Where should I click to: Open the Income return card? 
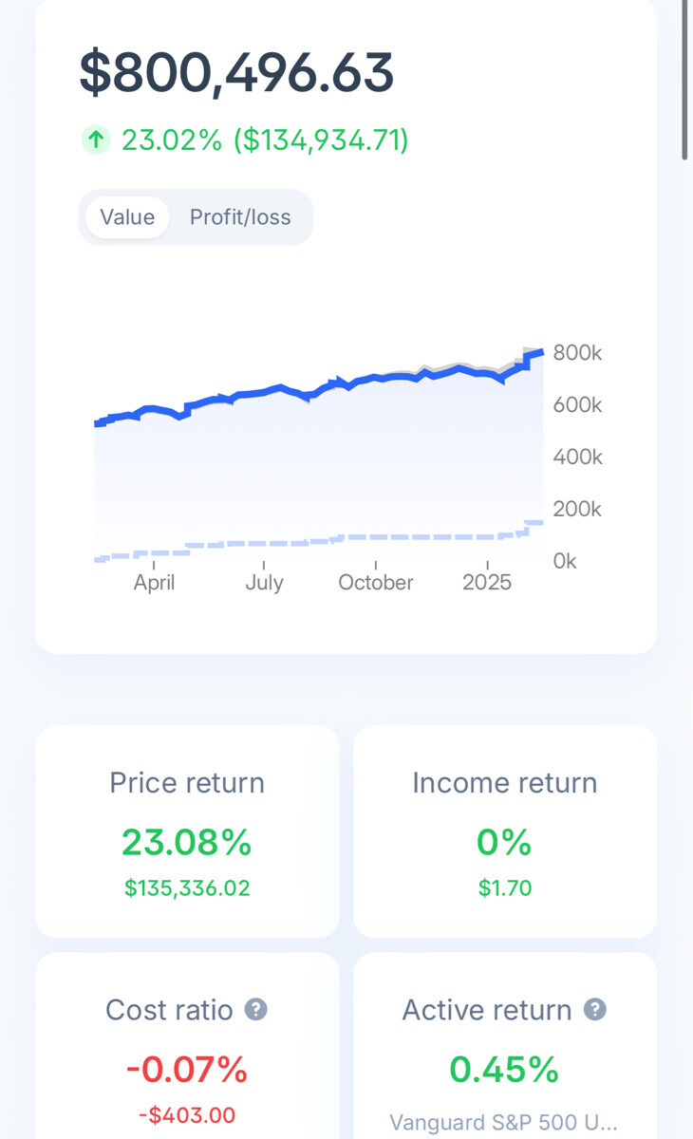[x=505, y=831]
